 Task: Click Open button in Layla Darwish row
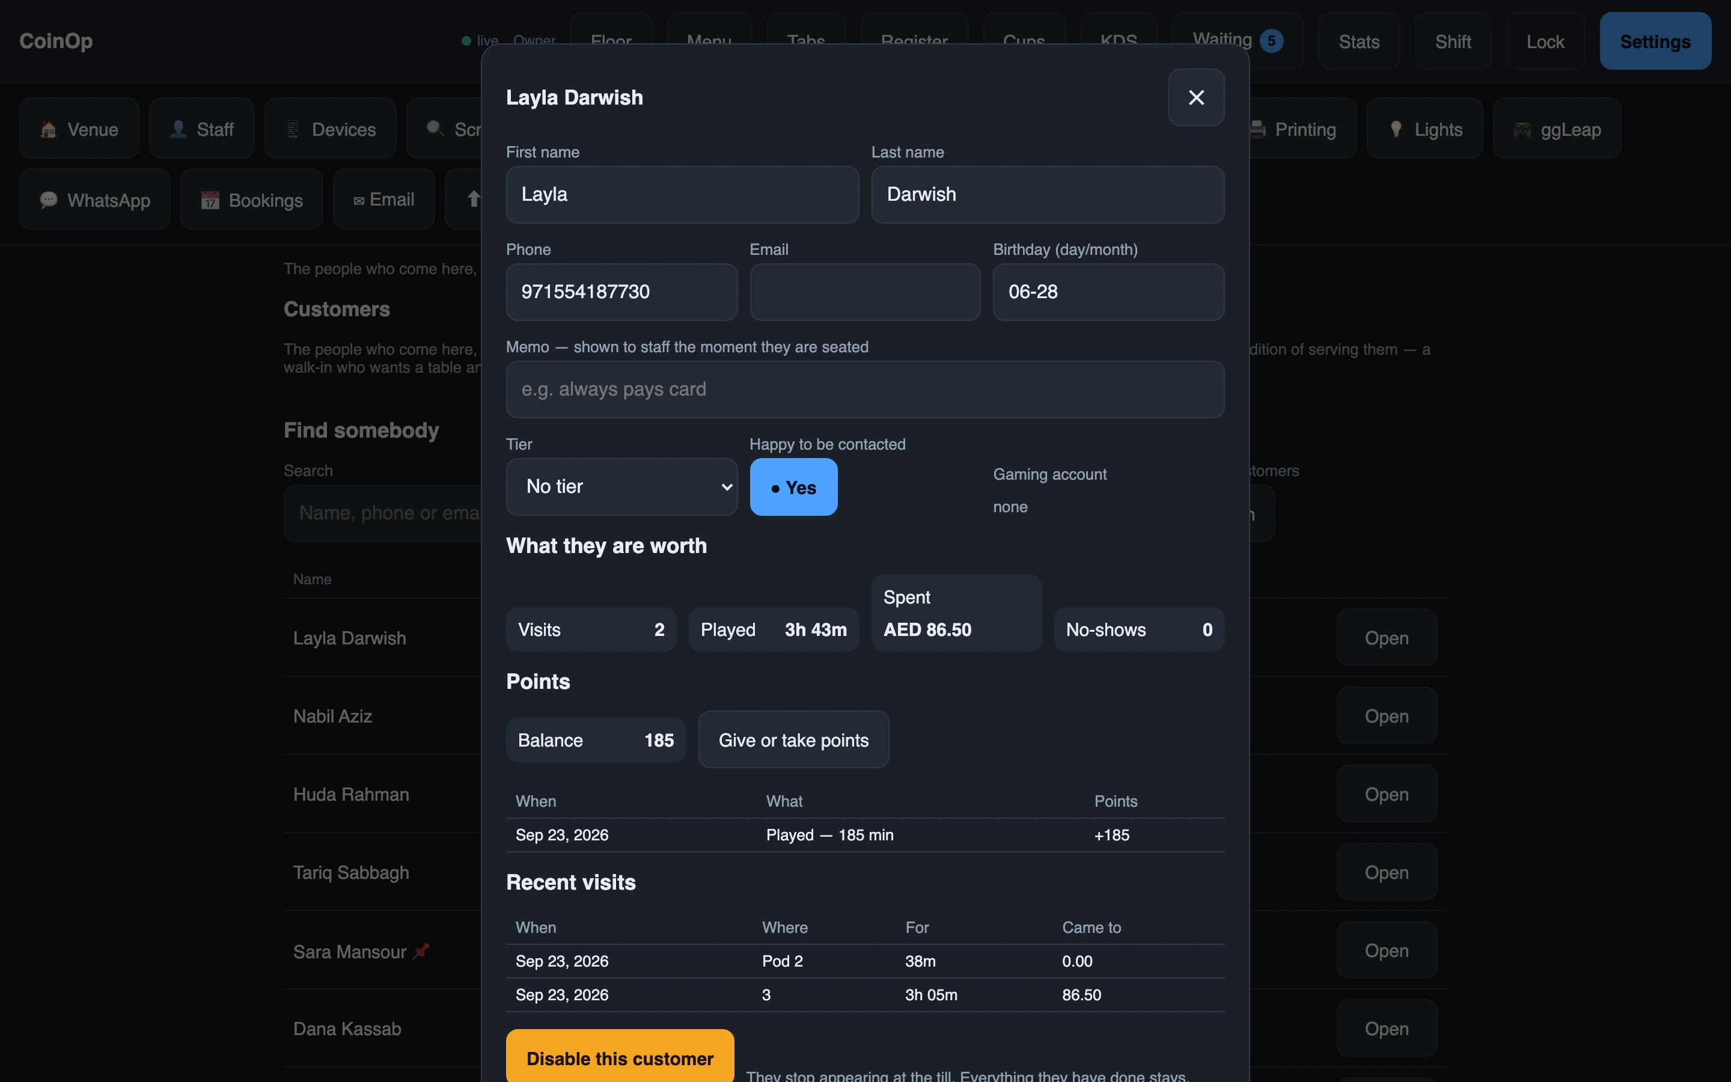pyautogui.click(x=1386, y=638)
